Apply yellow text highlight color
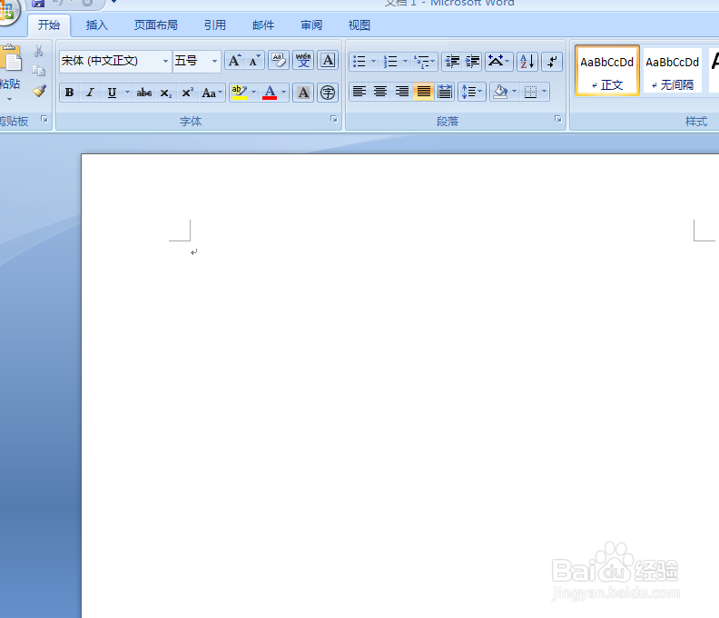Screen dimensions: 719x618 pyautogui.click(x=240, y=93)
